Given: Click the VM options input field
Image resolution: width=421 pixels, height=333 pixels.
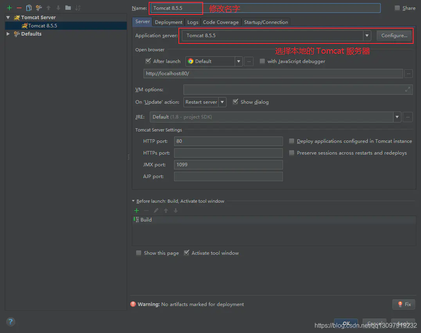Looking at the screenshot, I should coord(298,90).
